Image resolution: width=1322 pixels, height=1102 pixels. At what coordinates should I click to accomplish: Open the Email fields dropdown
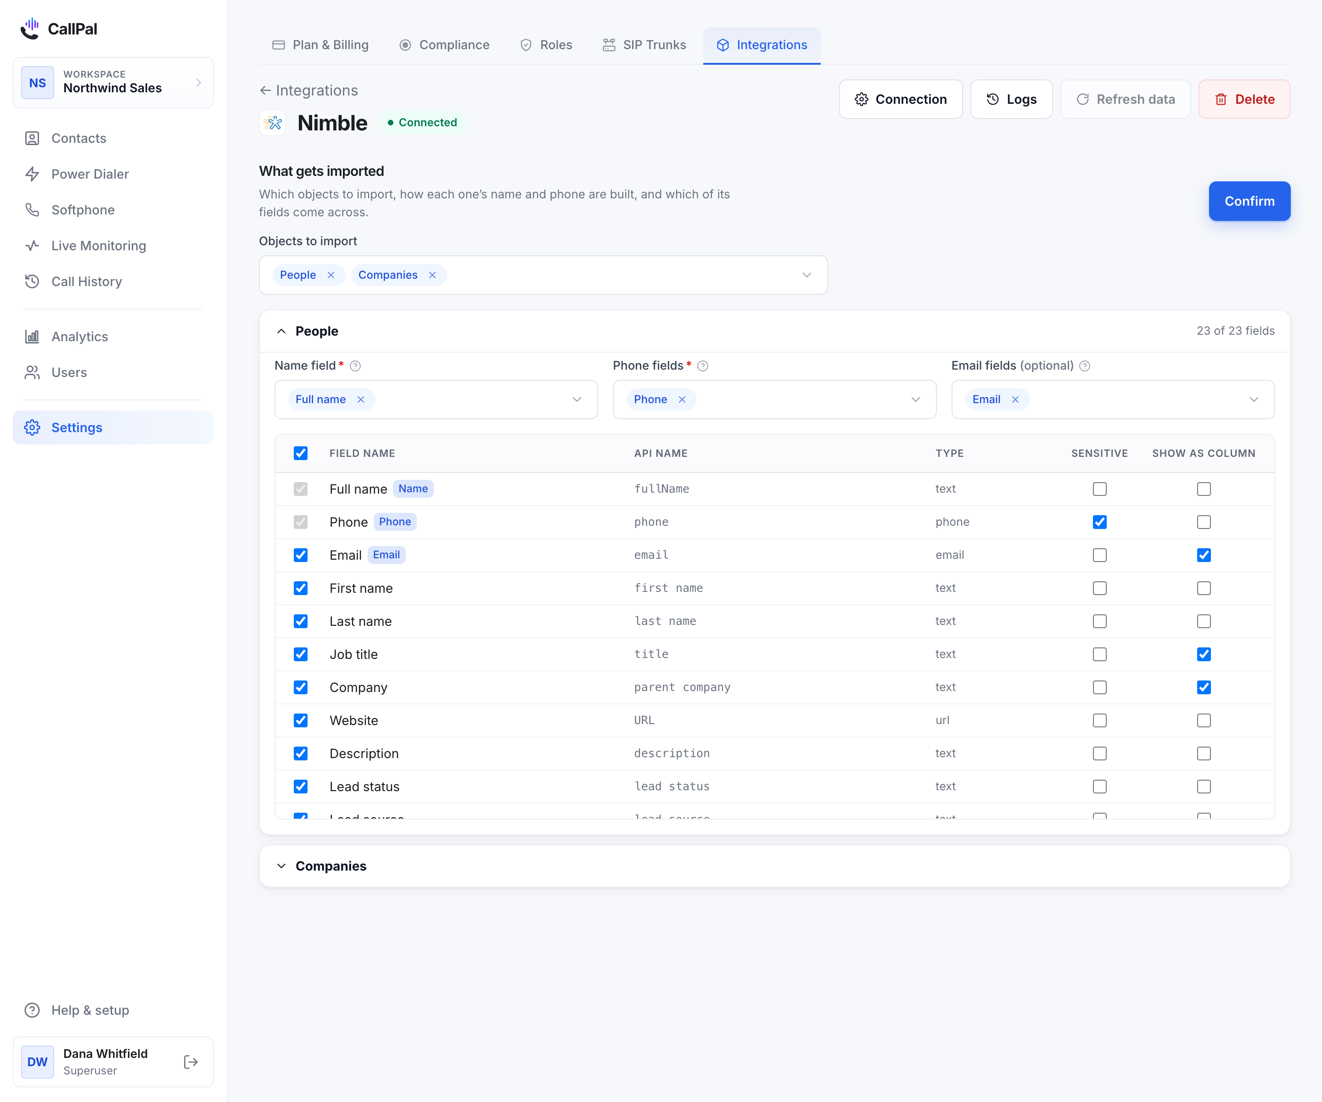coord(1113,400)
